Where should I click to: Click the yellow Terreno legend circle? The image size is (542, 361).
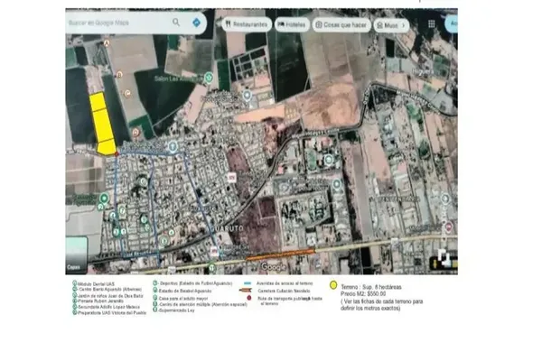coord(334,283)
